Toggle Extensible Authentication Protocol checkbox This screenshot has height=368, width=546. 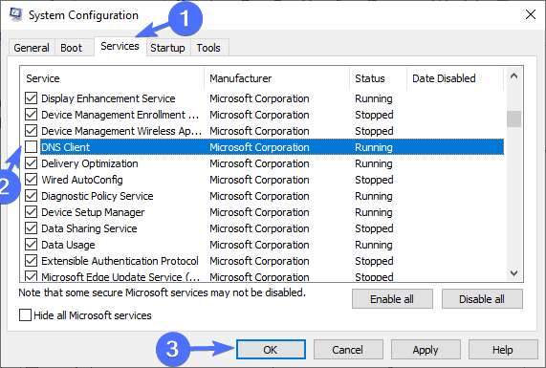pyautogui.click(x=31, y=261)
